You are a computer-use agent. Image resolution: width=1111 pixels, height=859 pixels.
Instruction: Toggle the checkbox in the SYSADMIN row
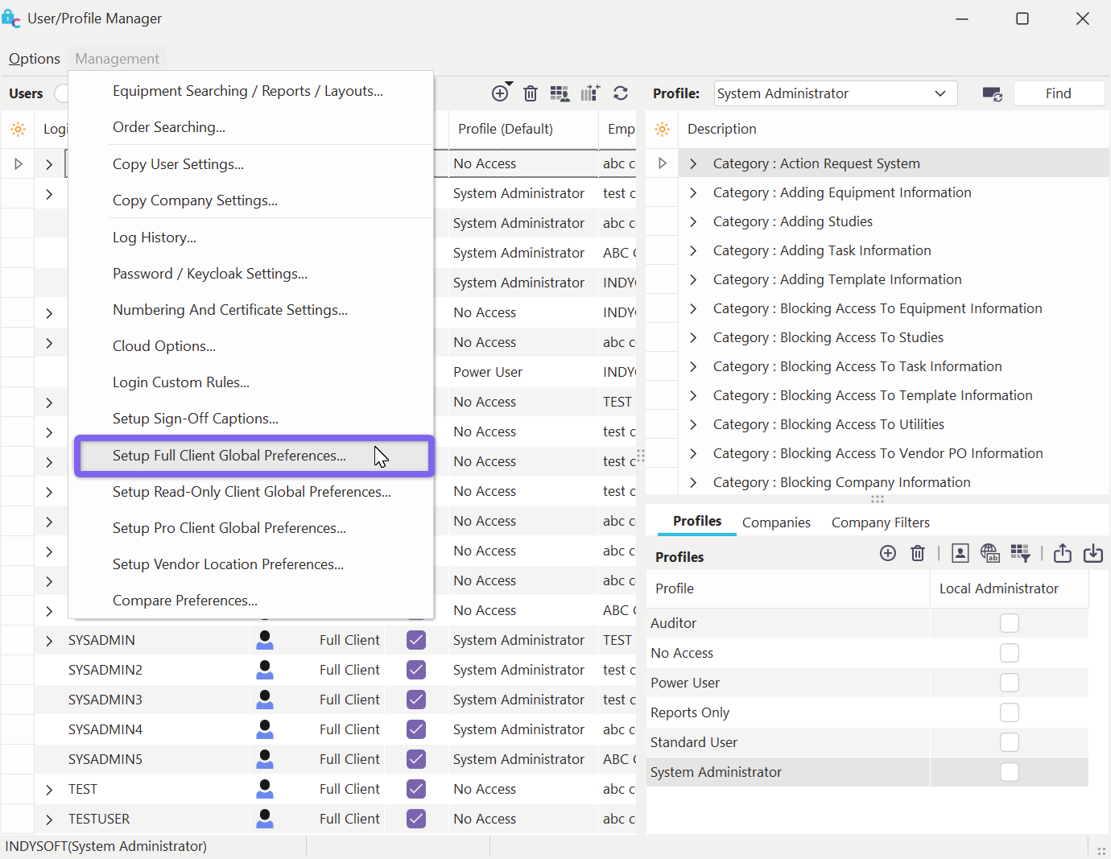[416, 640]
